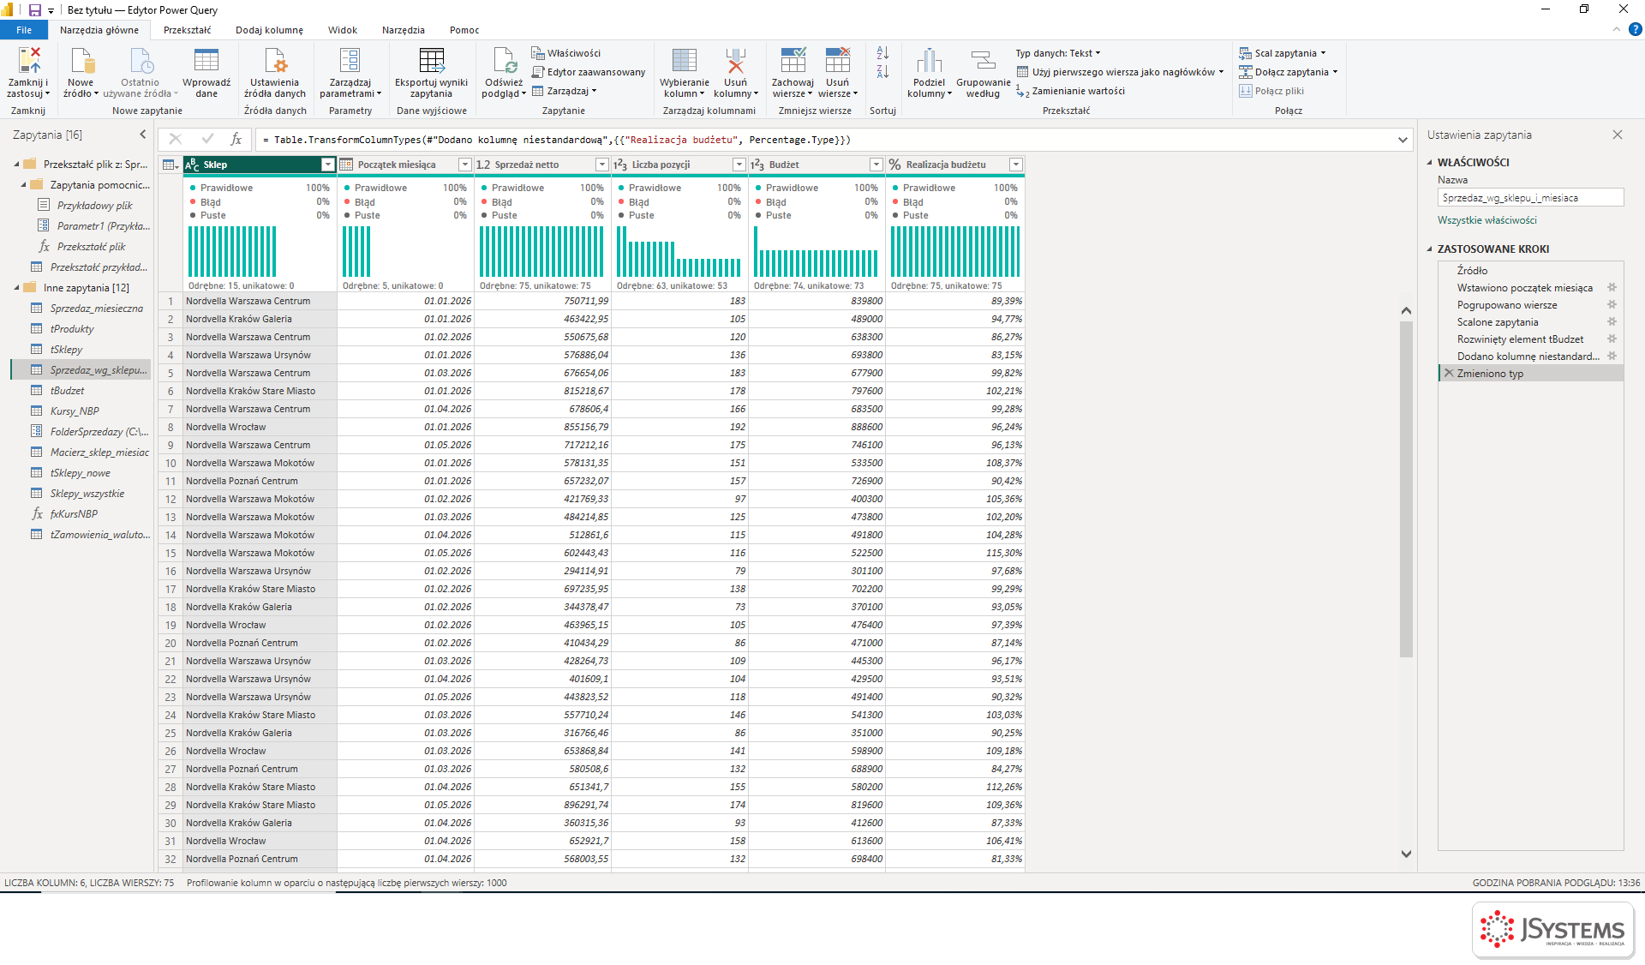Switch to Pomoc tab
Viewport: 1645px width, 965px height.
tap(464, 30)
